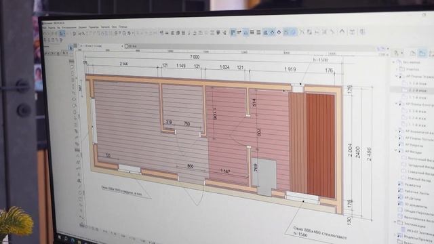Image resolution: width=434 pixels, height=244 pixels.
Task: Click the up-chevron icon in the top toolbar
Action: tap(342, 32)
